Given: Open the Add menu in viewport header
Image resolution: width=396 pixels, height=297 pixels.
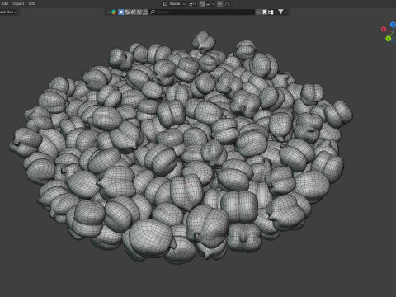Looking at the screenshot, I should (x=5, y=4).
